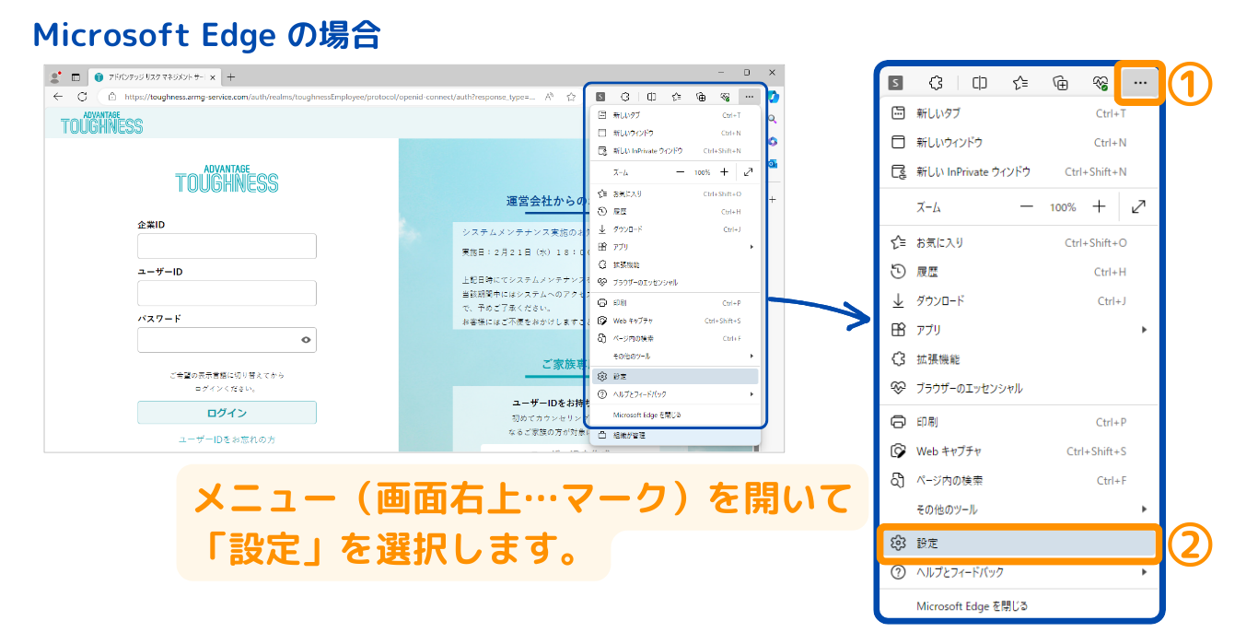Open the profile avatar icon in the browser title bar
This screenshot has height=644, width=1258.
[x=56, y=77]
